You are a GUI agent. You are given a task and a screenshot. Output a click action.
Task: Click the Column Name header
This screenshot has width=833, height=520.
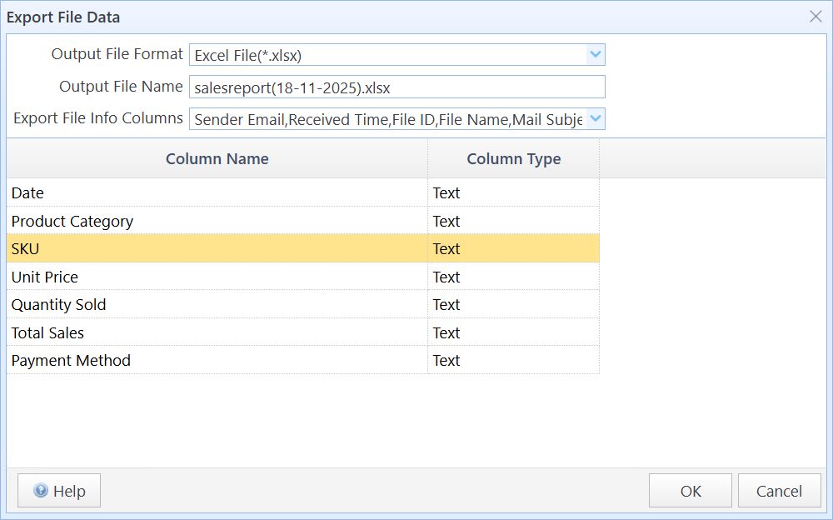coord(217,158)
